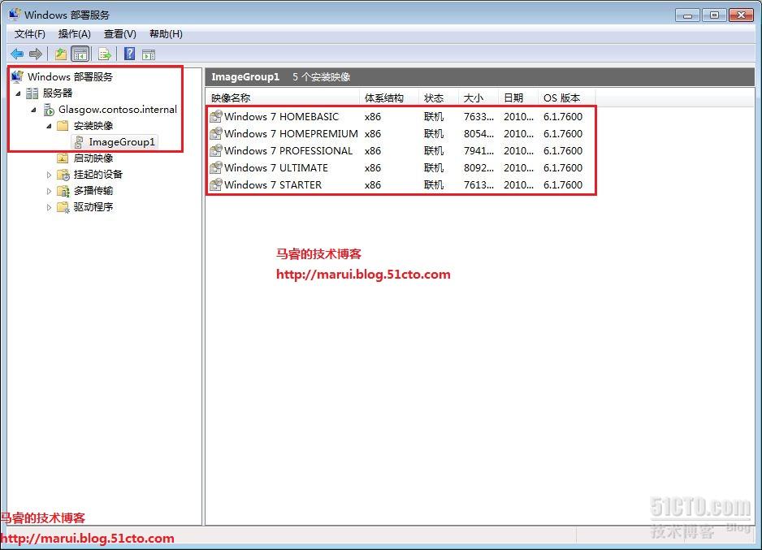This screenshot has height=550, width=762.
Task: Click the 驱动程序 folder icon
Action: click(x=63, y=207)
